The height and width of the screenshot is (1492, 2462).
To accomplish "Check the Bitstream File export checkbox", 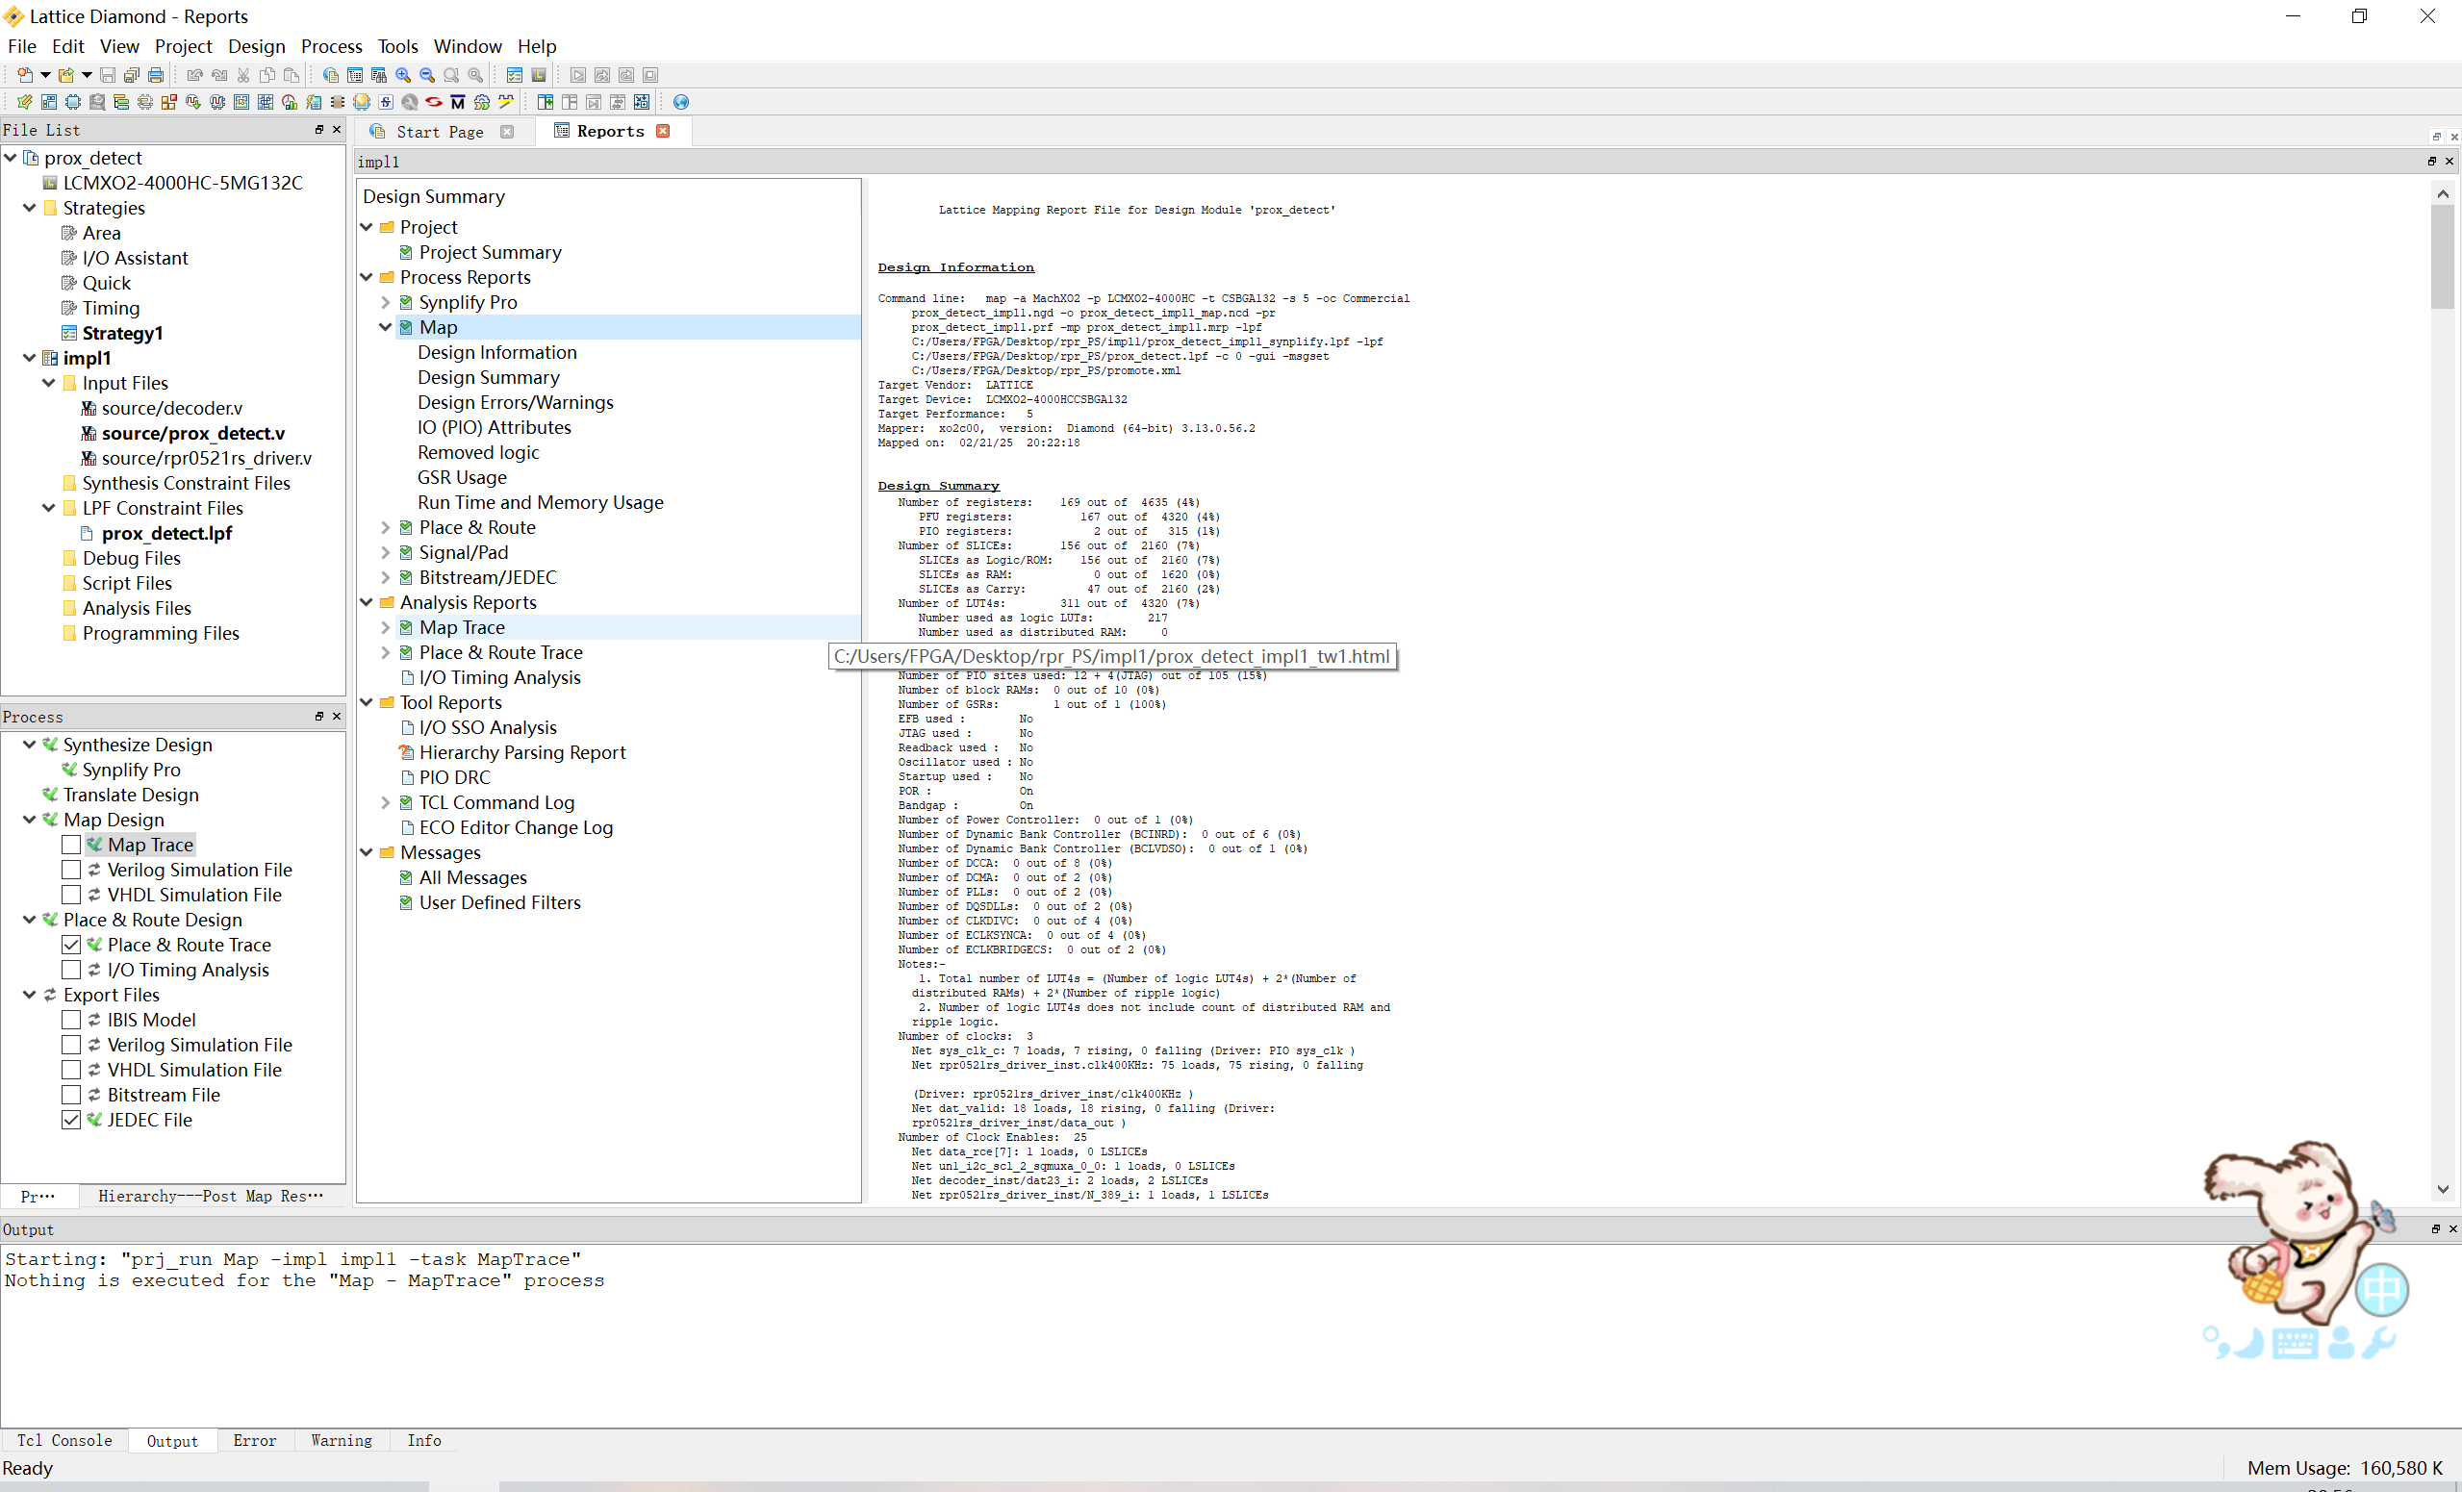I will coord(71,1095).
